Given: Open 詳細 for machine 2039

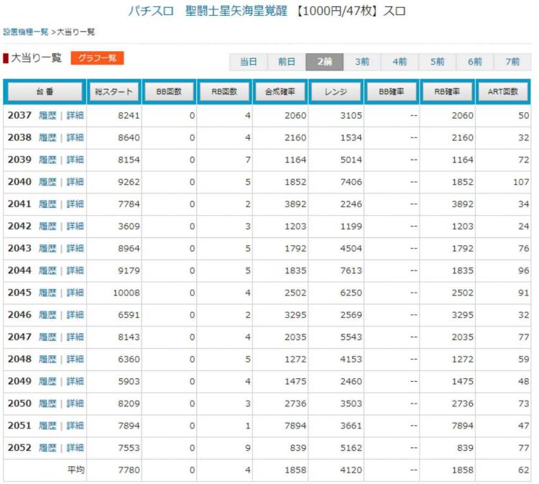Looking at the screenshot, I should pos(75,160).
